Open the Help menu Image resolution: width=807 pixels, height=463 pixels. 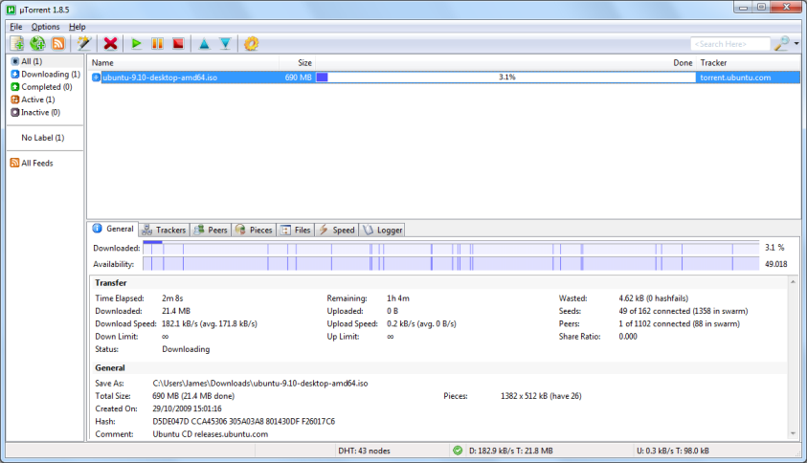(x=78, y=27)
